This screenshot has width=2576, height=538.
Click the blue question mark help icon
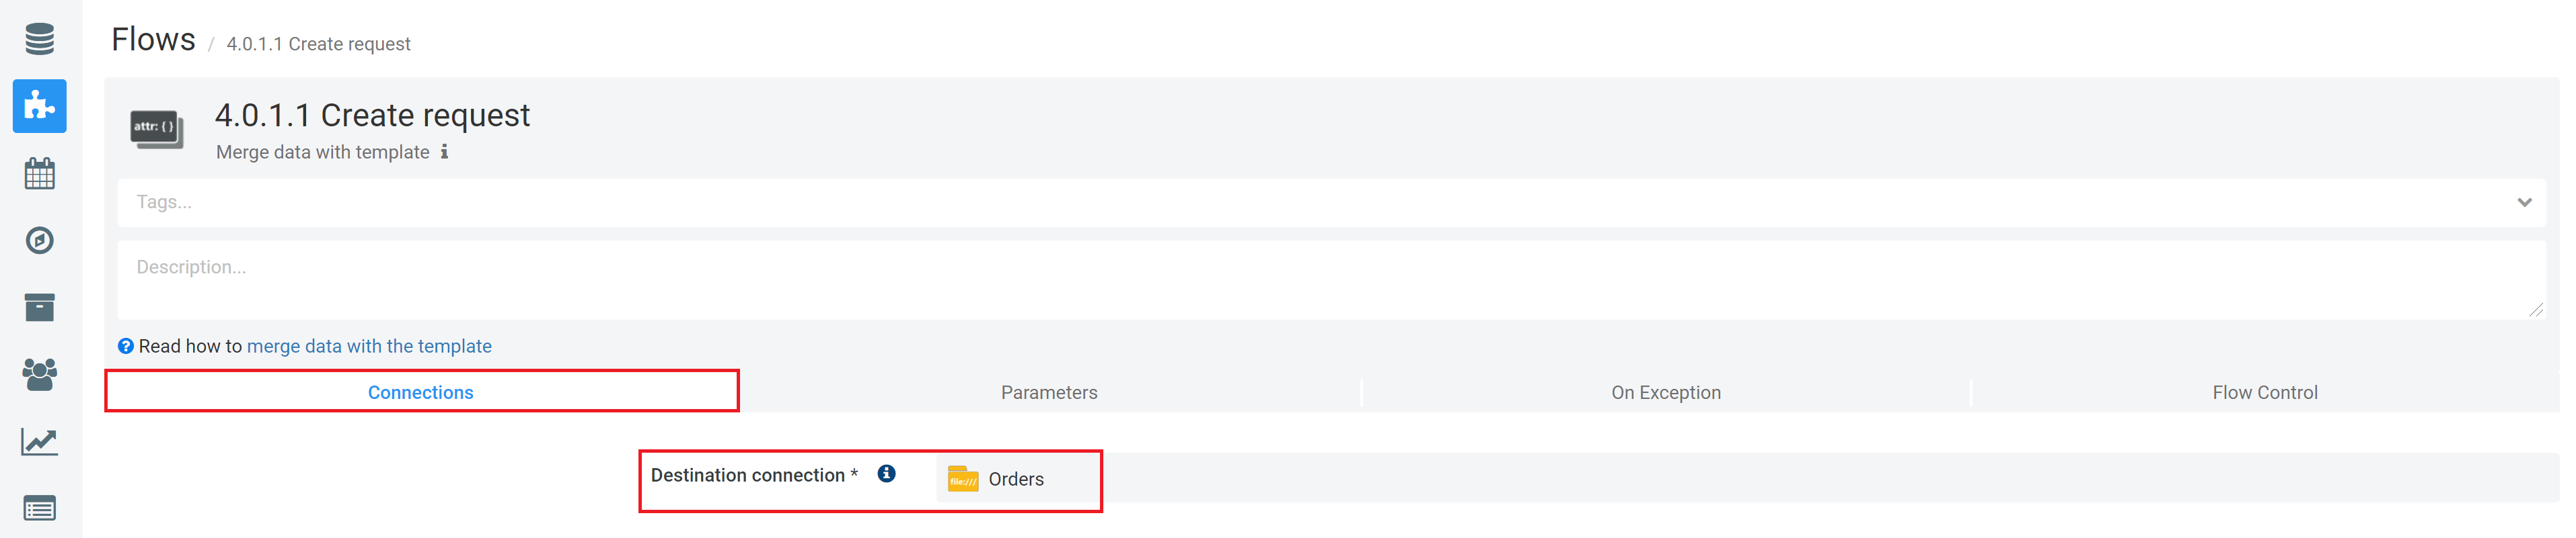coord(126,347)
